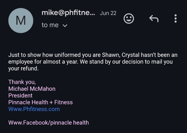Screen dimensions: 187x133
Task: Tap the name "Crystal" in the message
Action: click(x=132, y=55)
